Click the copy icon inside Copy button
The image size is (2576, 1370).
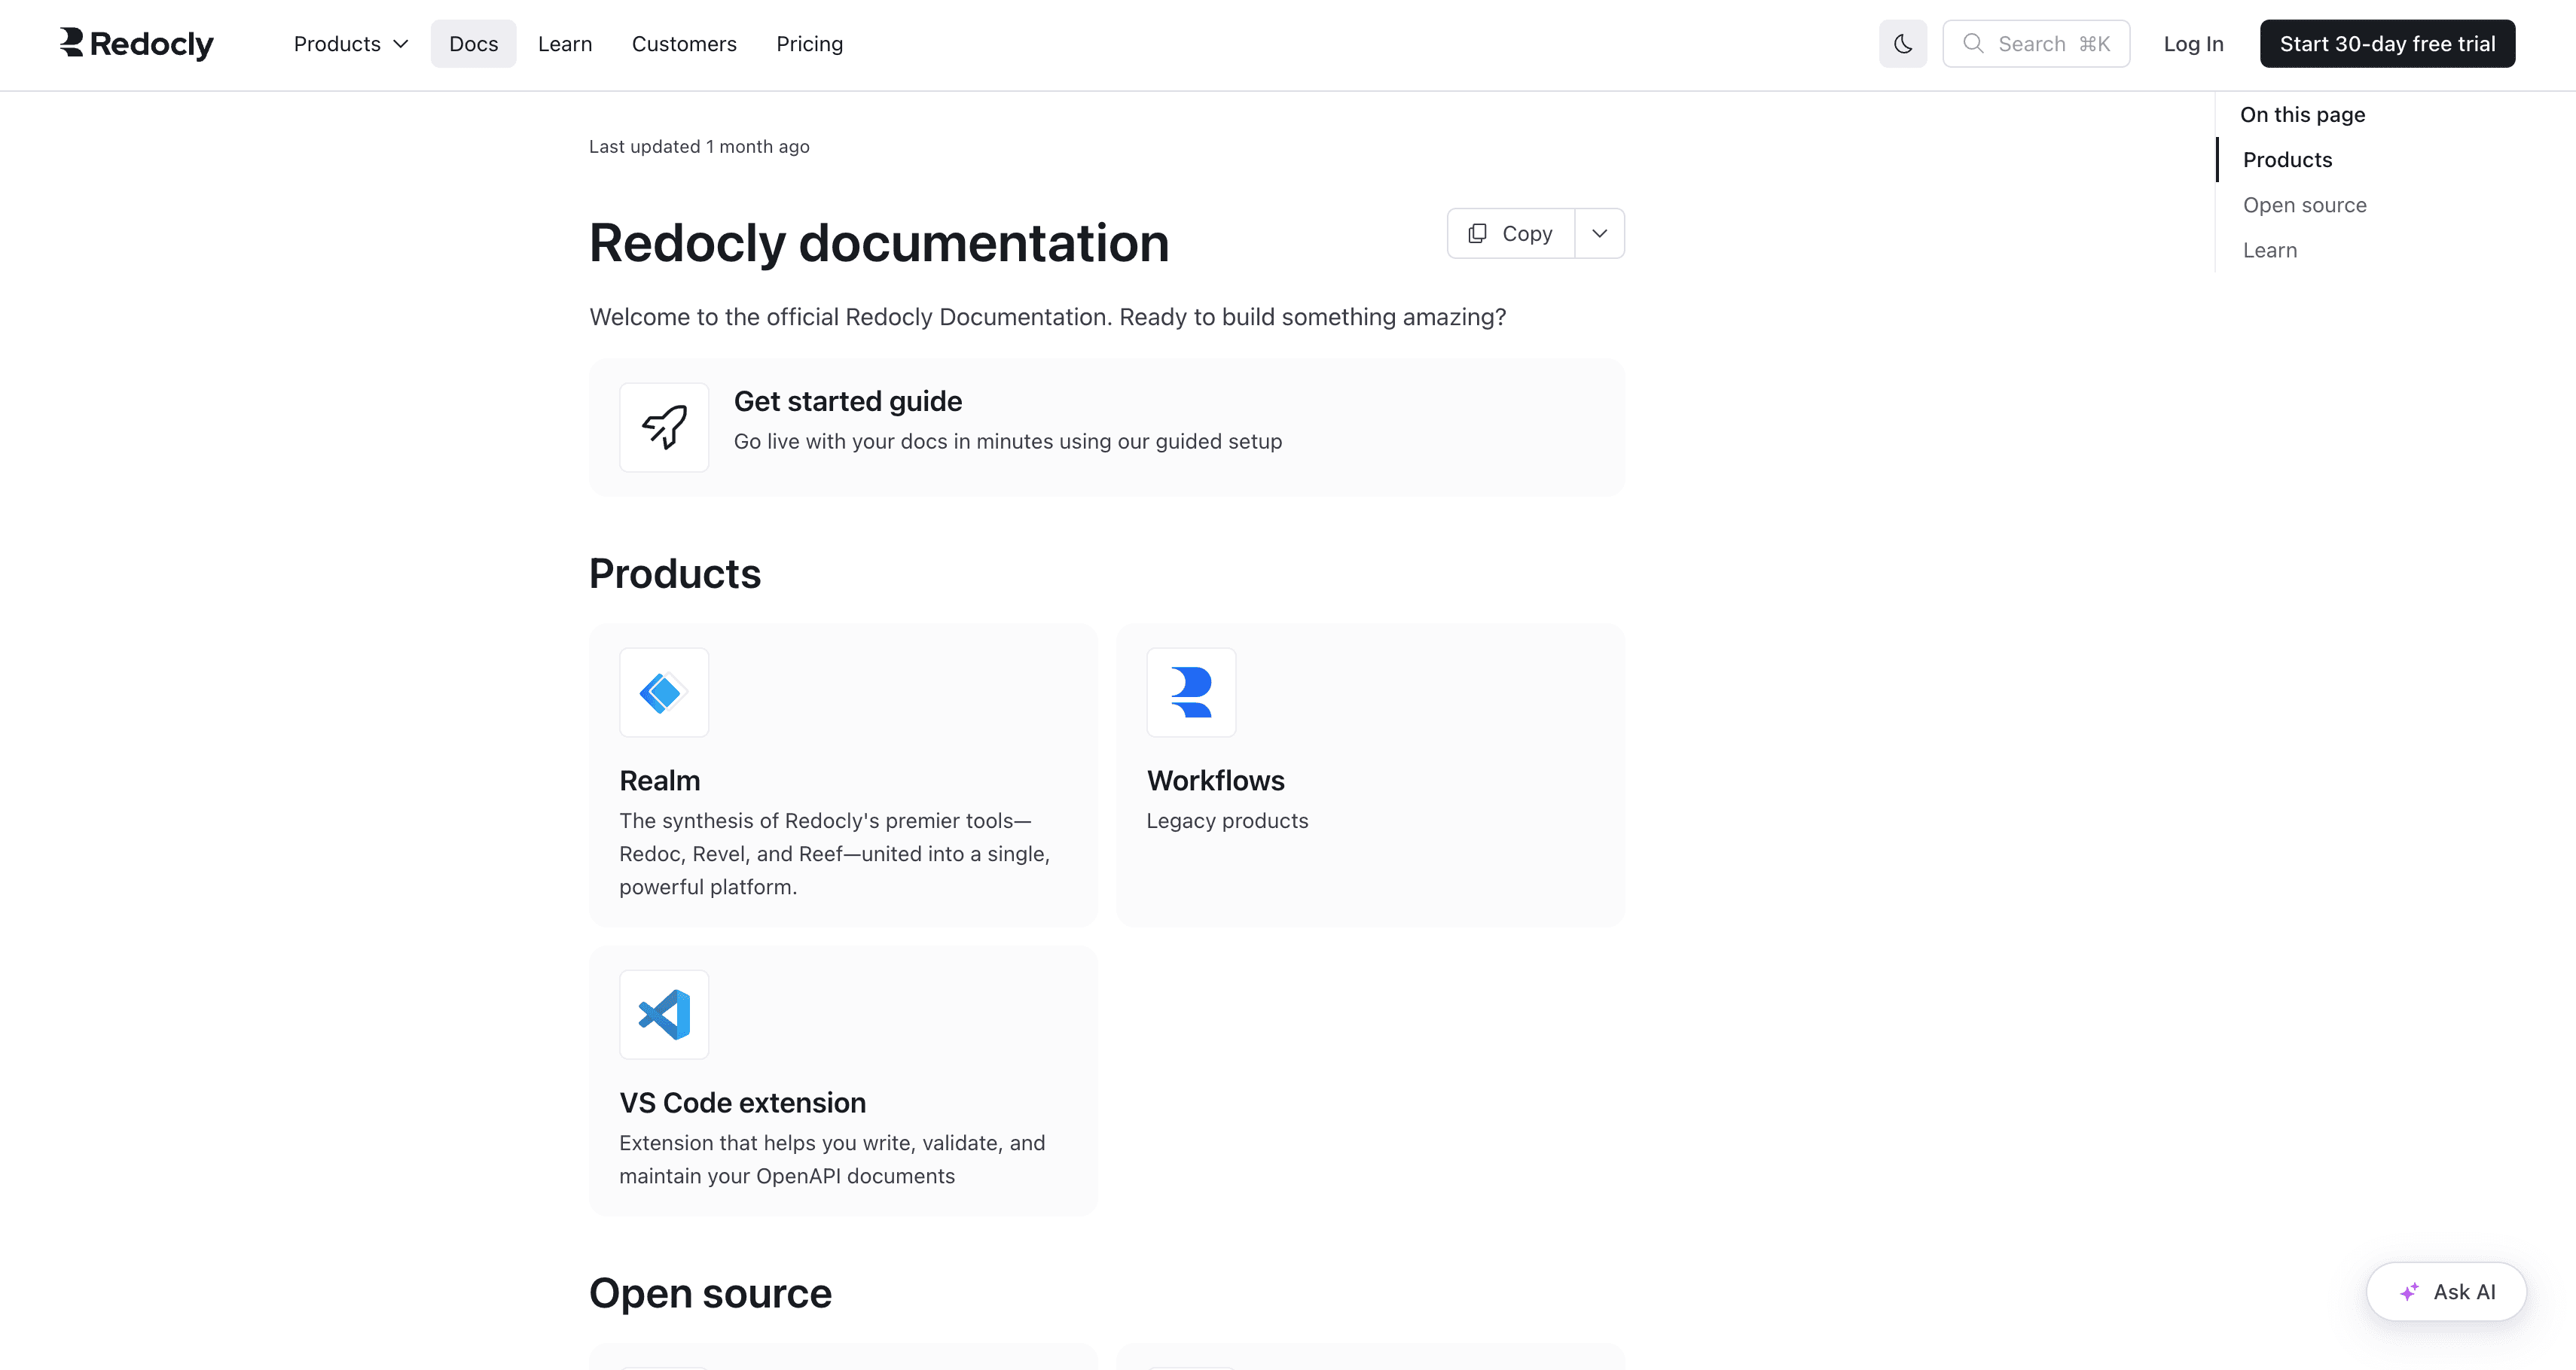coord(1477,233)
